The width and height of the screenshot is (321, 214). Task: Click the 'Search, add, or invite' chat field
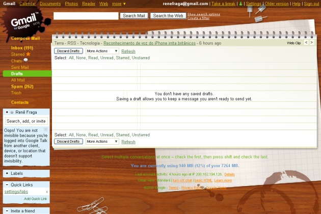click(x=26, y=121)
